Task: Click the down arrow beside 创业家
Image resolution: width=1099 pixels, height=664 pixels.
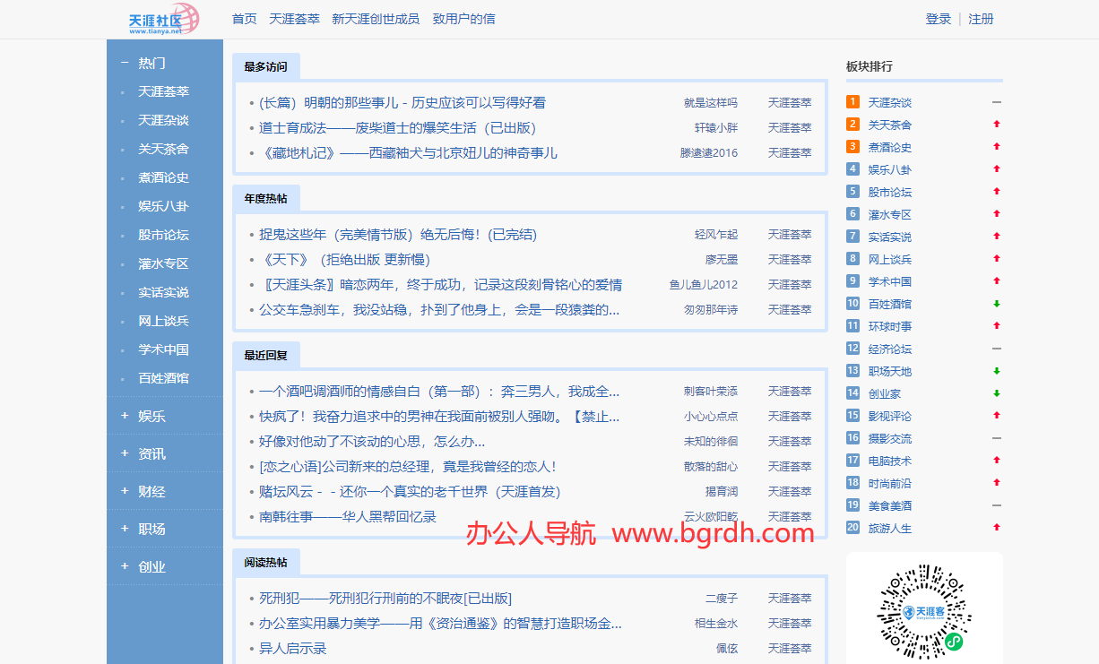Action: [997, 393]
